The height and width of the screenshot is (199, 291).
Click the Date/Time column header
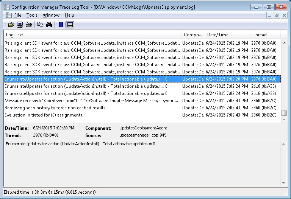(227, 35)
